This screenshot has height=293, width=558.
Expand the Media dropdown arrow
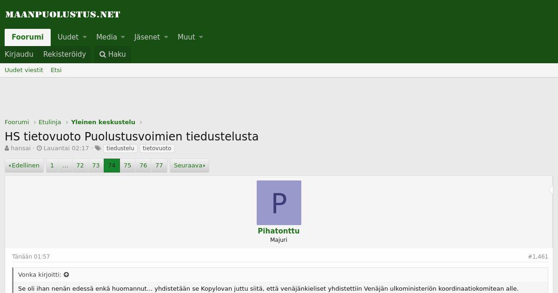[123, 37]
